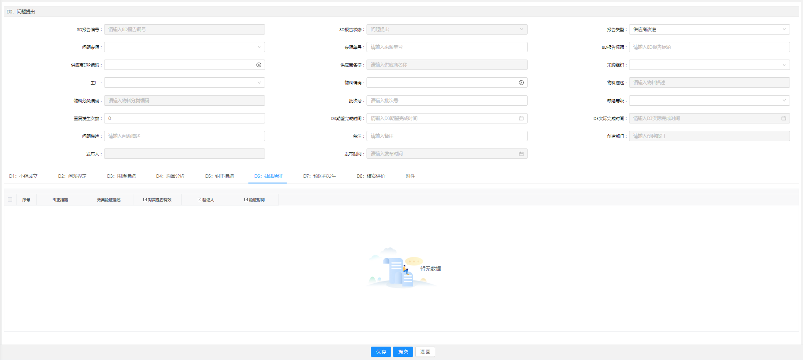Open the D7: 预防再发生 tab

click(319, 176)
